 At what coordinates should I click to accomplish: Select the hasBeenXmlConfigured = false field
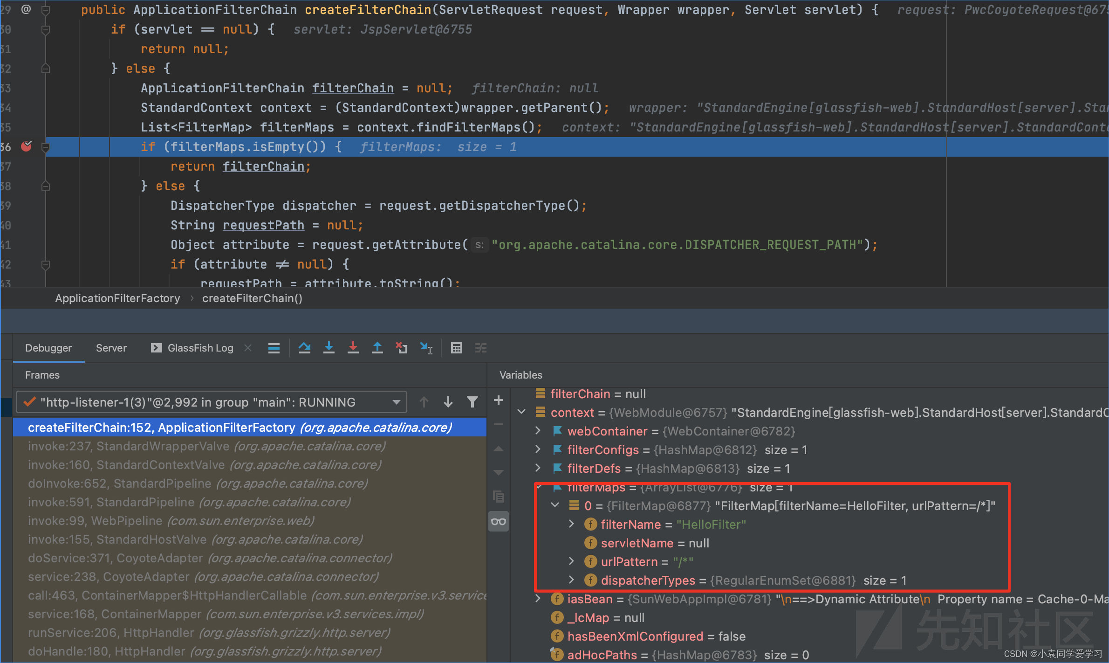656,636
